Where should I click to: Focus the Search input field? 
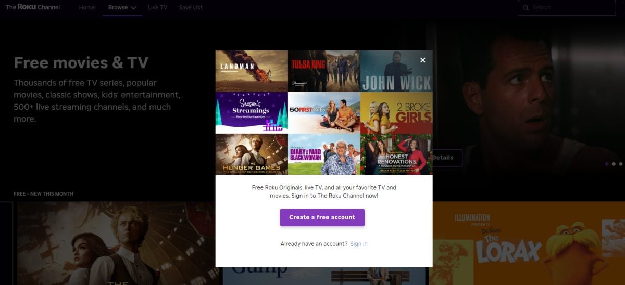567,8
